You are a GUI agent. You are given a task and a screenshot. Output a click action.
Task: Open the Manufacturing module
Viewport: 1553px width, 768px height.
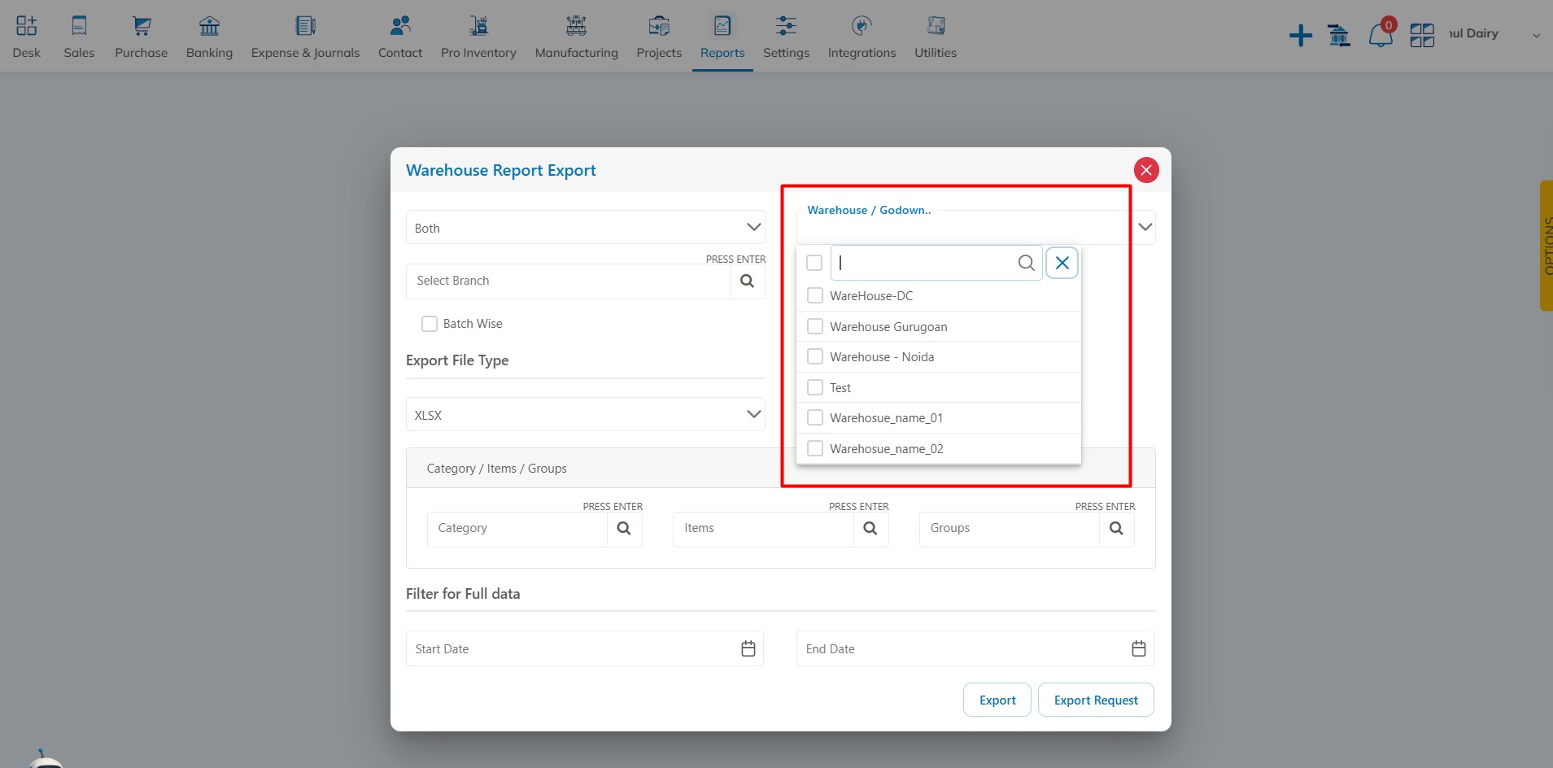577,37
